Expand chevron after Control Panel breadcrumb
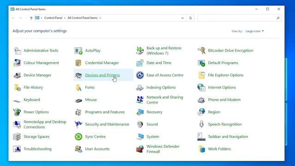 pos(65,18)
